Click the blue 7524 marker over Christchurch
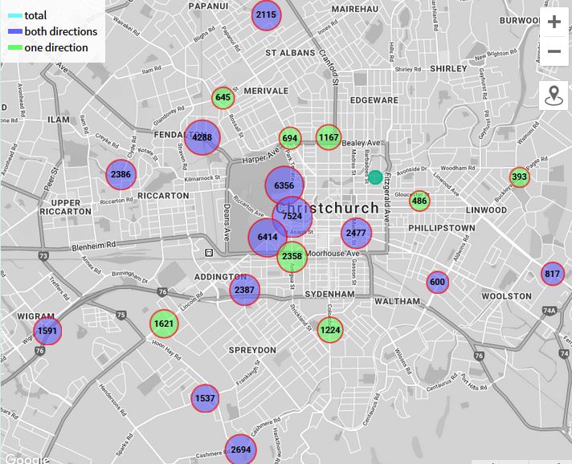This screenshot has height=464, width=572. pos(292,217)
